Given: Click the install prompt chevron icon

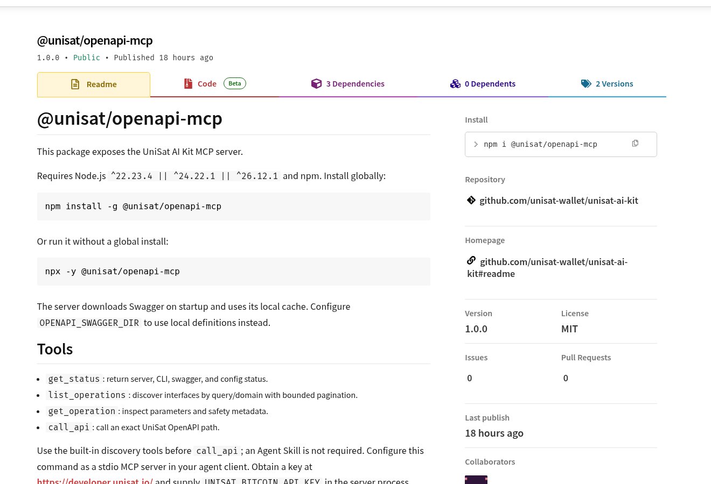Looking at the screenshot, I should pyautogui.click(x=476, y=144).
